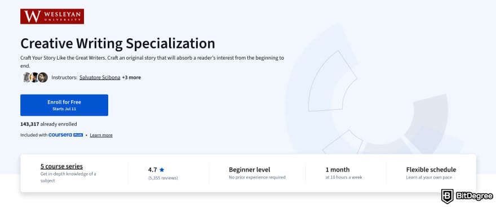496x207 pixels.
Task: Open the Learn more link
Action: (x=101, y=135)
